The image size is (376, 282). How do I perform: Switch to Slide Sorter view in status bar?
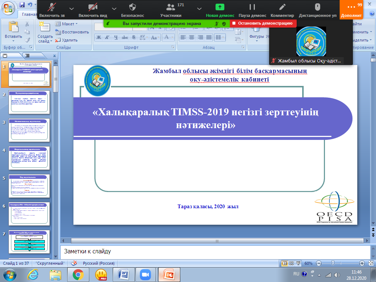291,263
